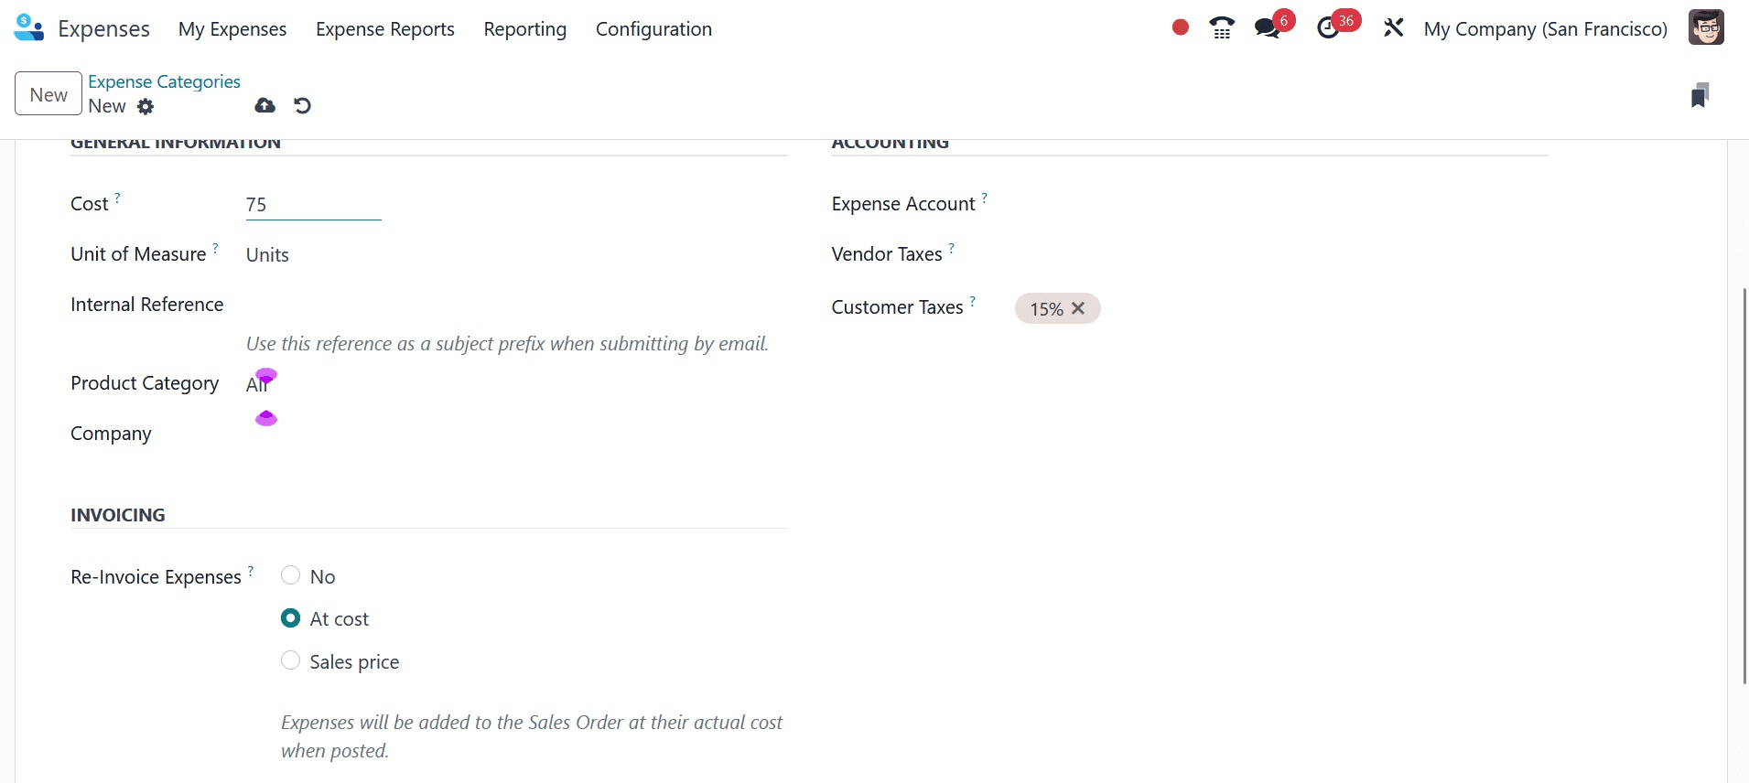Open the VoIP phone icon

click(x=1222, y=28)
